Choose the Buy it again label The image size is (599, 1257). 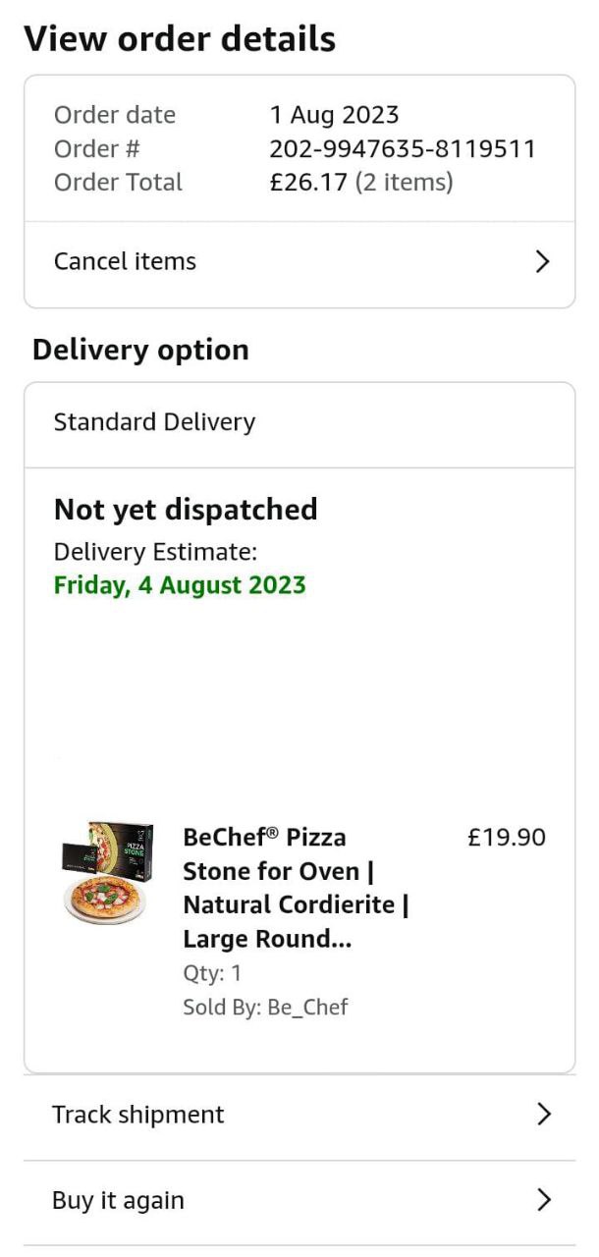(x=118, y=1200)
